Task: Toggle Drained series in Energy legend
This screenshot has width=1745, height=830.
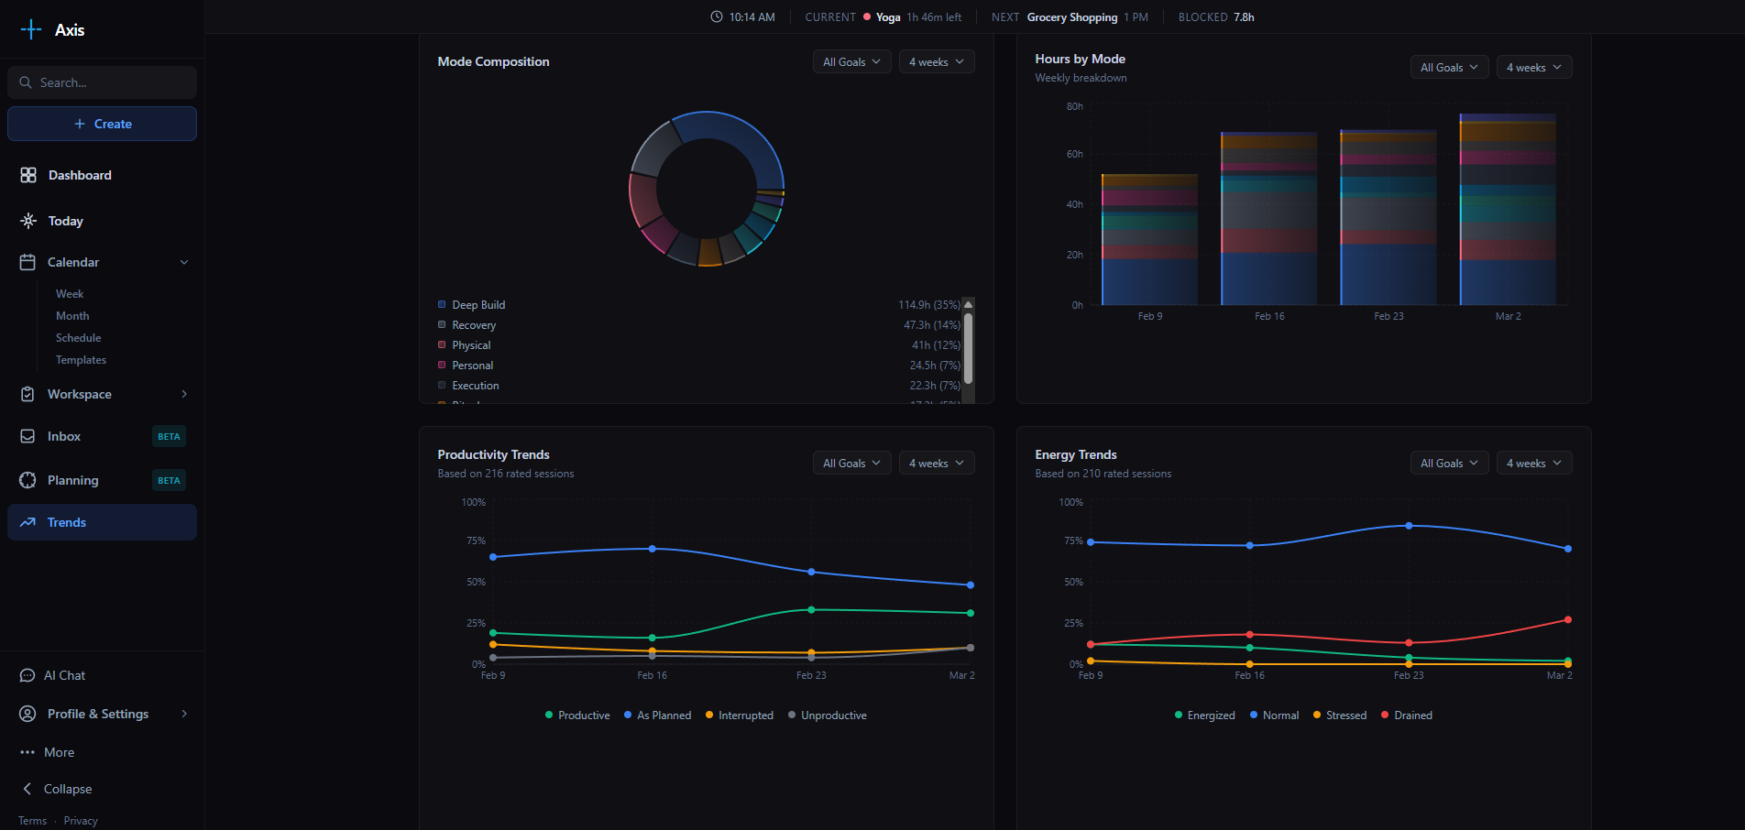Action: pos(1407,715)
